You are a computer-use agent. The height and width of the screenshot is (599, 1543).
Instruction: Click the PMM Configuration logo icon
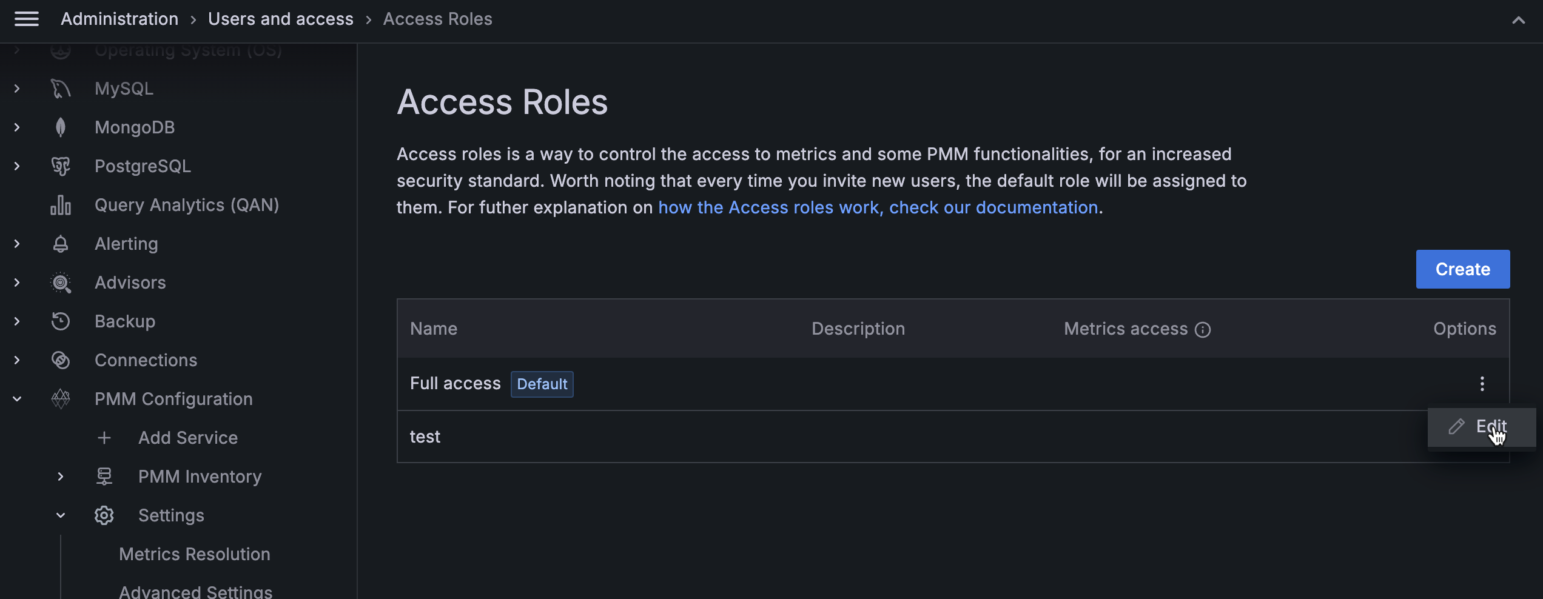[59, 398]
